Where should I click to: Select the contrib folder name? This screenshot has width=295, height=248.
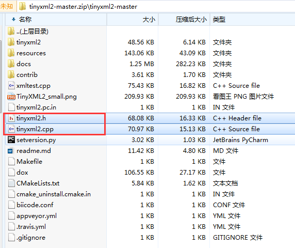[27, 75]
